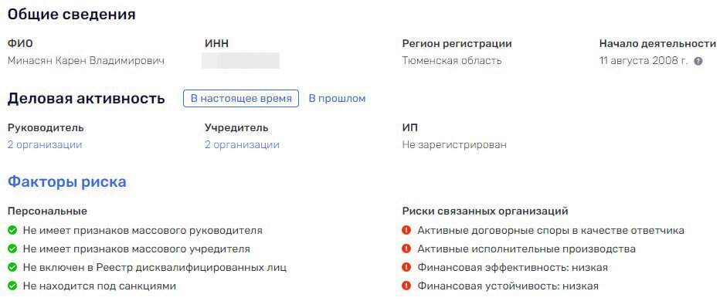
Task: Select the "В настоящее время" tab
Action: (x=241, y=99)
